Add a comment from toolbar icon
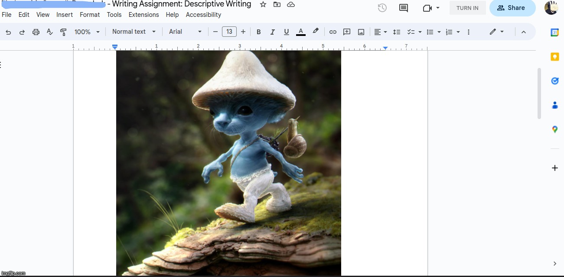 click(x=347, y=32)
